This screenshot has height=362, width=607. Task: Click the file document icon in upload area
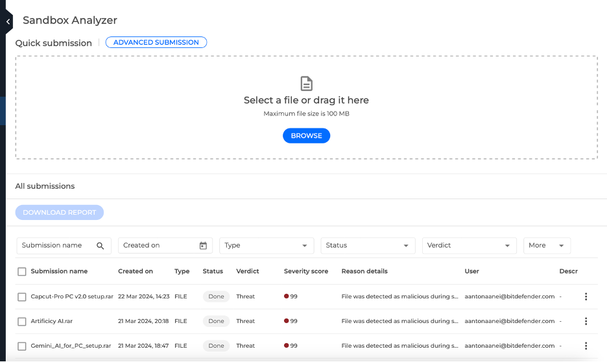pos(306,84)
